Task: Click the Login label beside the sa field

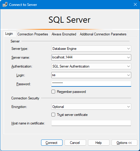Action: coord(21,75)
